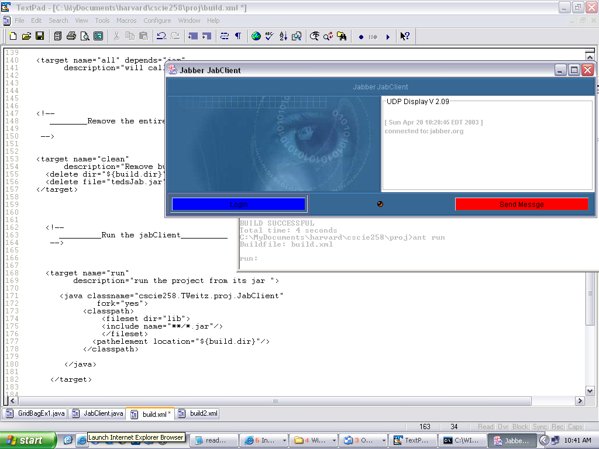The width and height of the screenshot is (599, 449).
Task: Start macro recording with the dot icon
Action: point(361,37)
